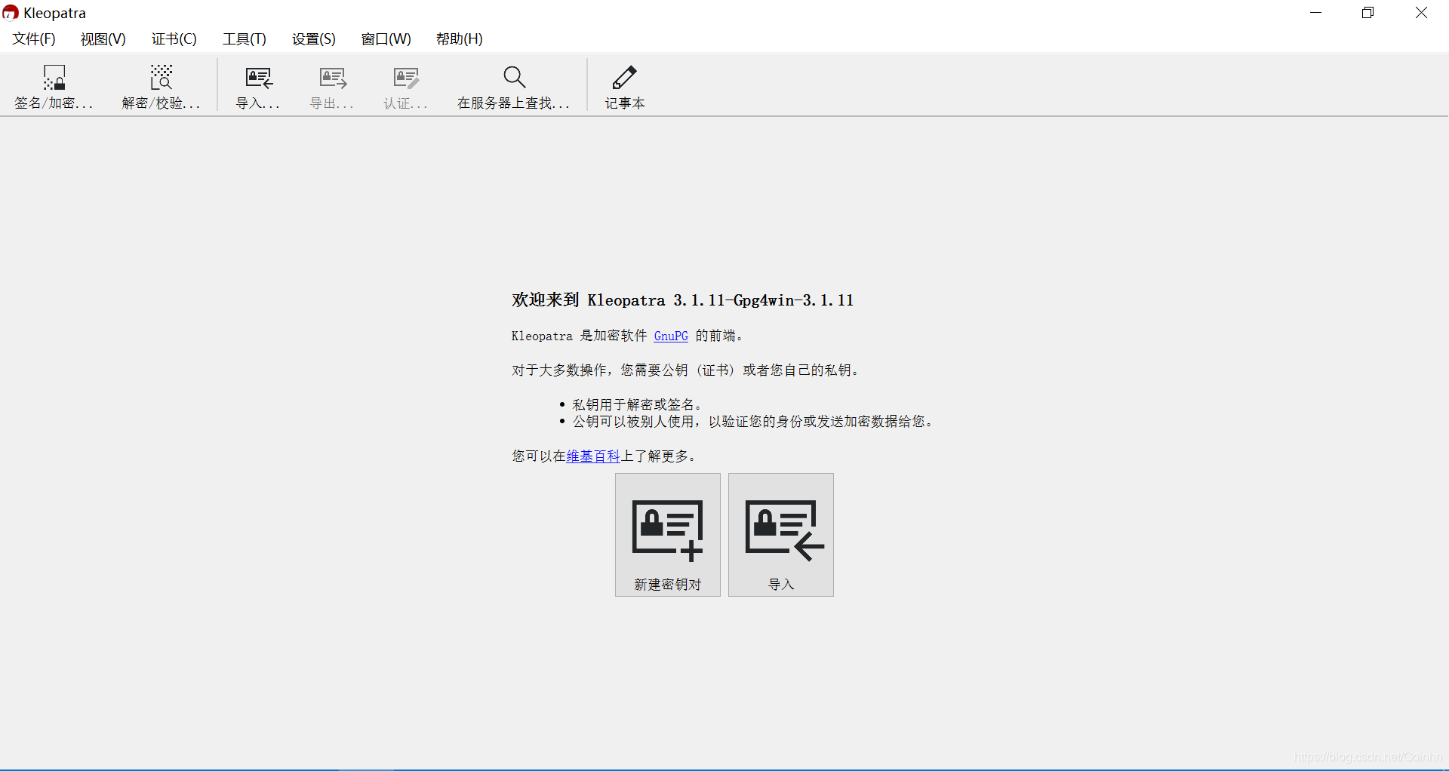
Task: Open the Help (帮助) menu
Action: click(x=460, y=38)
